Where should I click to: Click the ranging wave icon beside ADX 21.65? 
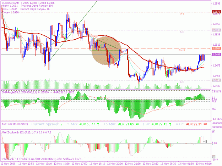coord(137,124)
